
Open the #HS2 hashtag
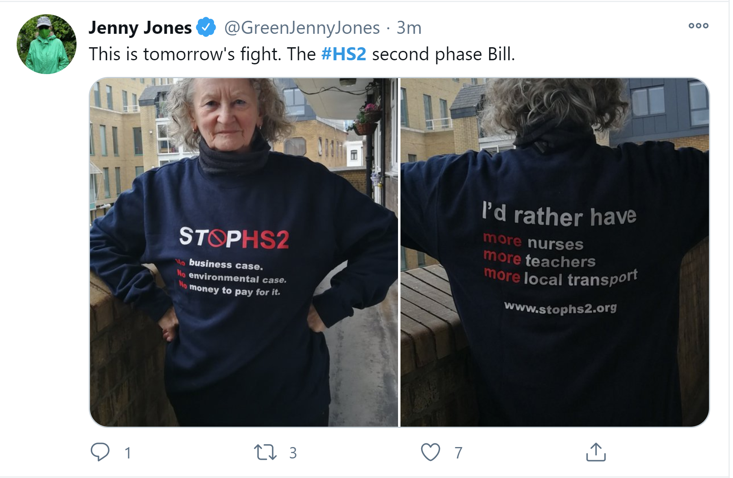[x=344, y=54]
